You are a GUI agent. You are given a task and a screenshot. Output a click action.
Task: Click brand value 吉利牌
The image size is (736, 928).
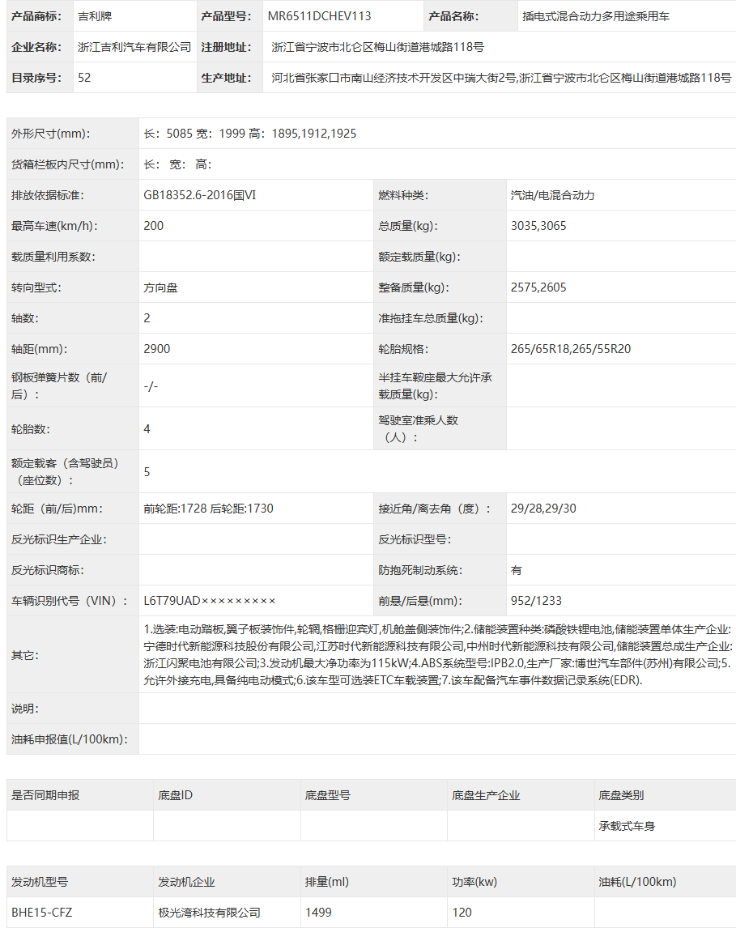tap(95, 16)
